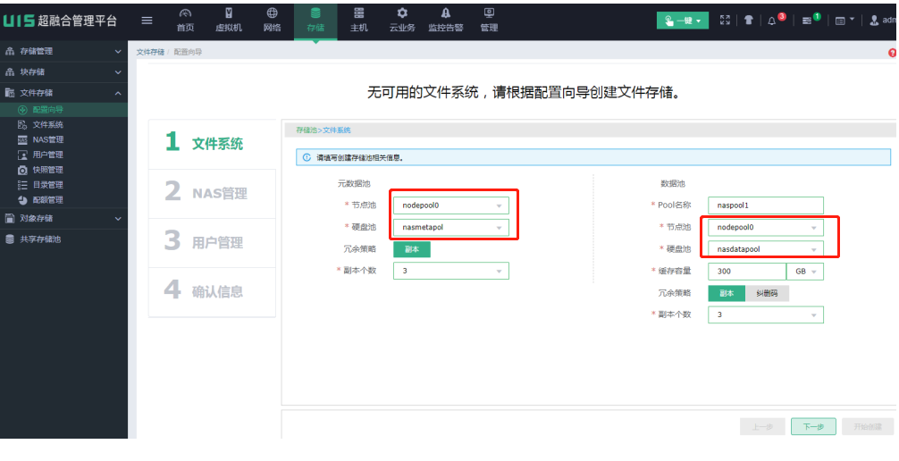The height and width of the screenshot is (461, 899).
Task: Click the 下一步 button
Action: 813,426
